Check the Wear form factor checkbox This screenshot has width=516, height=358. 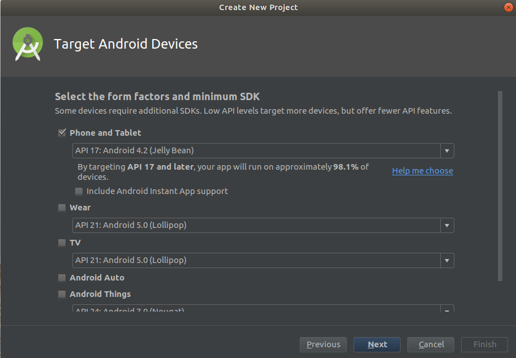62,208
